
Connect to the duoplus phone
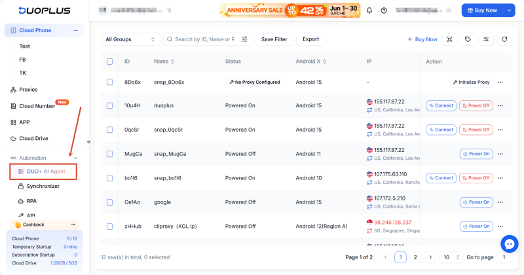pyautogui.click(x=441, y=105)
